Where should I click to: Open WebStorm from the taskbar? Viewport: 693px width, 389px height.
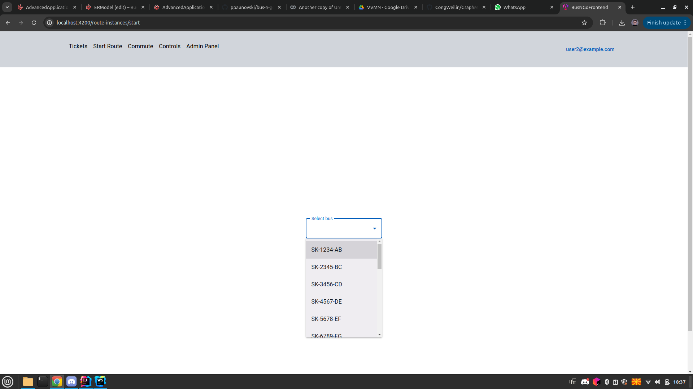point(100,381)
